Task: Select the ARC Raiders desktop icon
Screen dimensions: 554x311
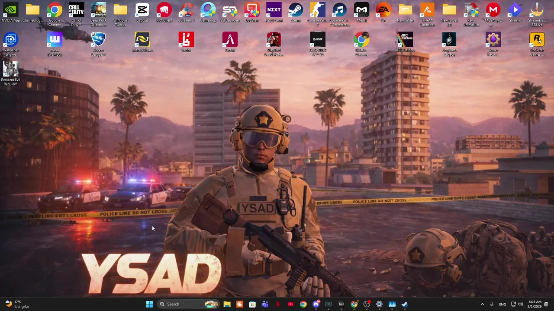Action: tap(405, 42)
